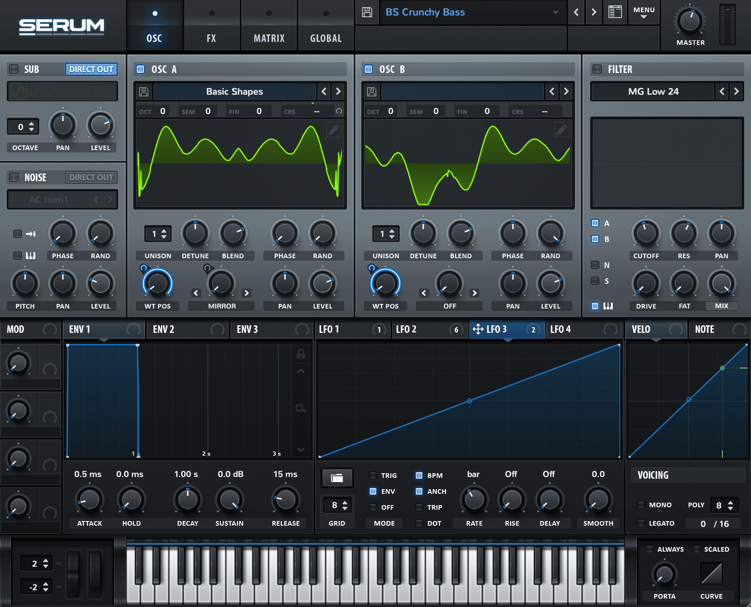This screenshot has height=607, width=751.
Task: Switch to the FX tab
Action: (x=212, y=25)
